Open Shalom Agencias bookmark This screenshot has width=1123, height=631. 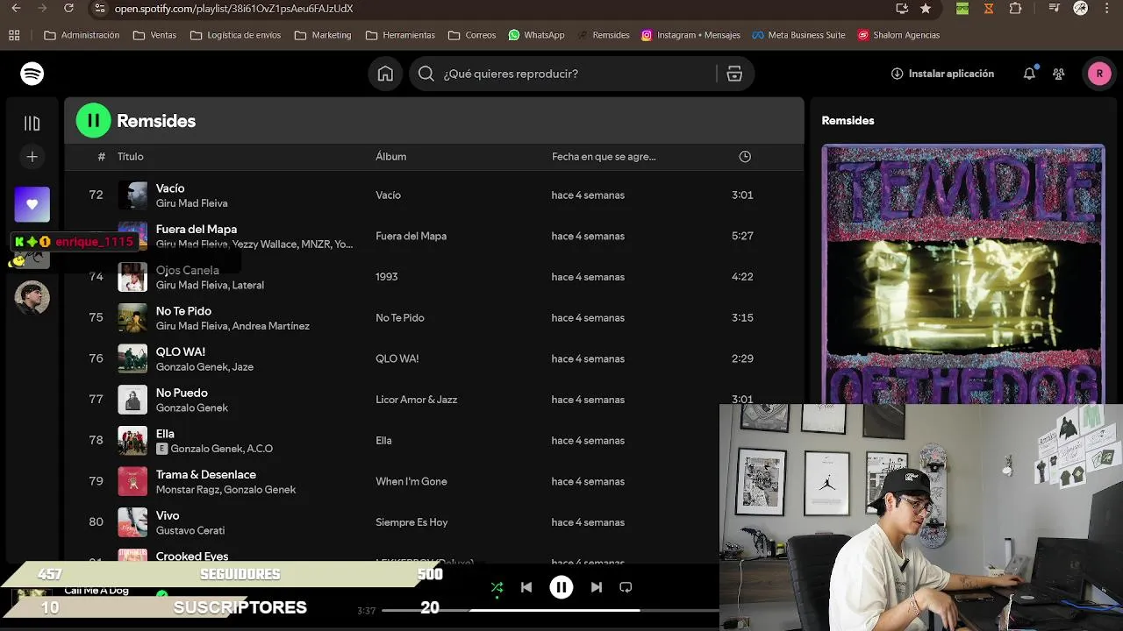tap(898, 35)
